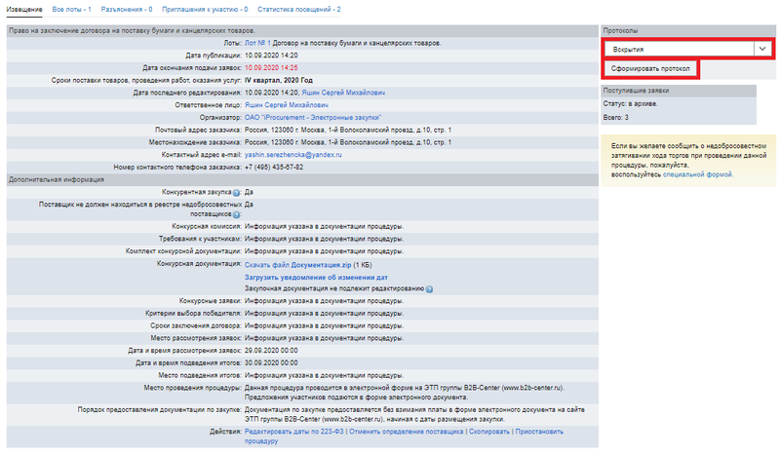
Task: Click Редактировать даты по 223-ФЗ
Action: (x=292, y=430)
